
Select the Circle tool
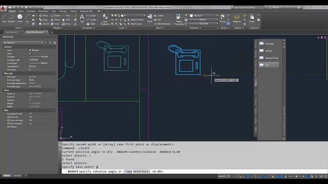point(19,18)
